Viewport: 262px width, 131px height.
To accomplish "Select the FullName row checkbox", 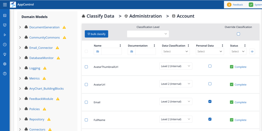I will pyautogui.click(x=86, y=120).
